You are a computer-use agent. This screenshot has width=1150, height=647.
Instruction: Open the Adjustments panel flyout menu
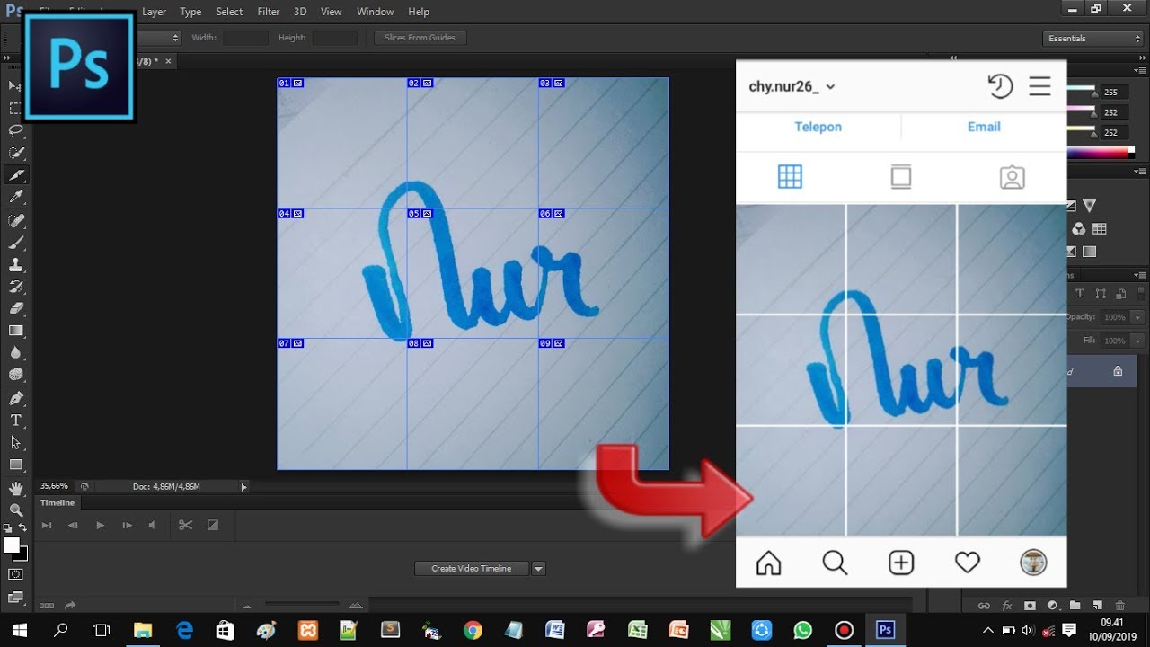1140,171
